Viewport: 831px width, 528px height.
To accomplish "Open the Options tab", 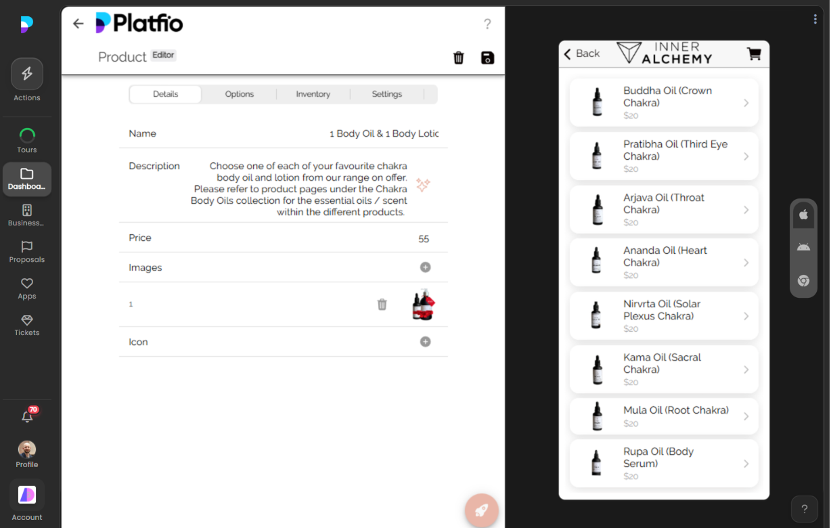I will tap(239, 94).
